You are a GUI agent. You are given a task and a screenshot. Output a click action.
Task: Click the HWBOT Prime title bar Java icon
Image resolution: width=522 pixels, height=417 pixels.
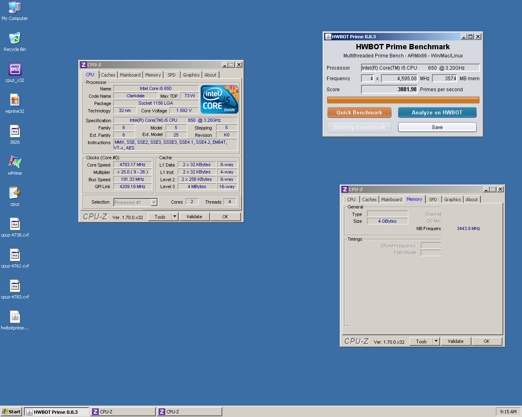[x=328, y=37]
